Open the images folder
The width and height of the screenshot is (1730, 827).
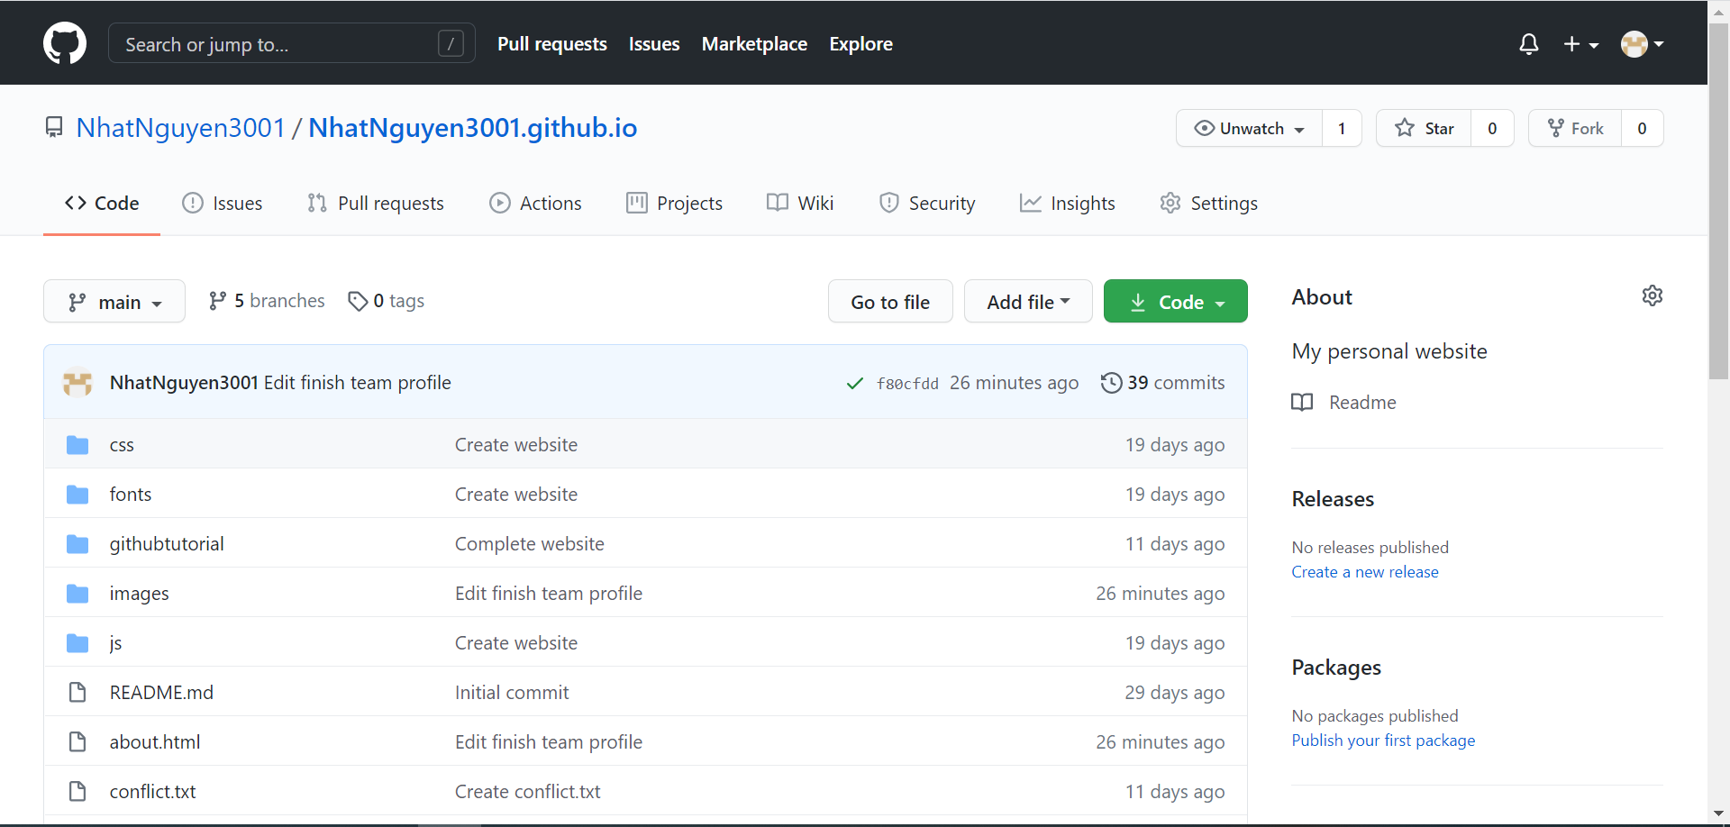click(x=140, y=594)
